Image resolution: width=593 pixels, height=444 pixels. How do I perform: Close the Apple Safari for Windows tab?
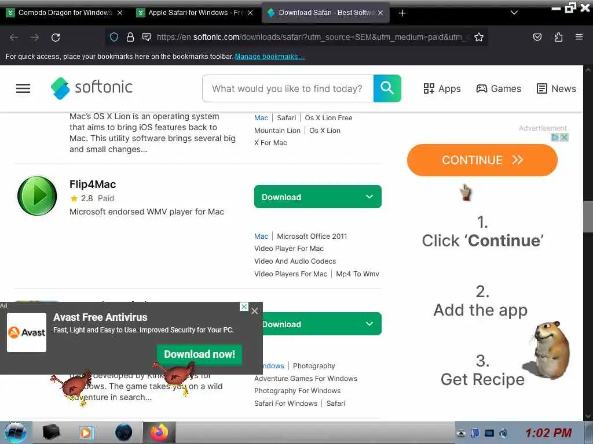pyautogui.click(x=250, y=13)
